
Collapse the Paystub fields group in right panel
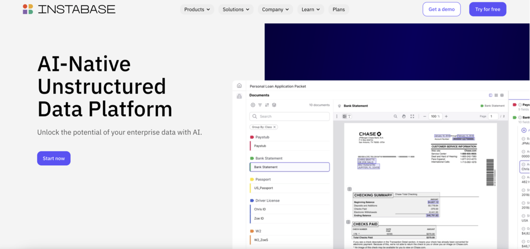click(x=520, y=105)
